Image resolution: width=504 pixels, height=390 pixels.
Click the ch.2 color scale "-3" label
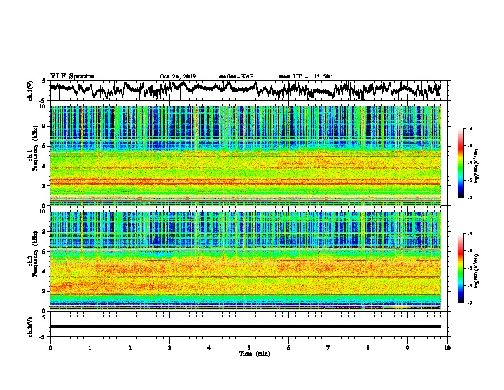pos(469,234)
